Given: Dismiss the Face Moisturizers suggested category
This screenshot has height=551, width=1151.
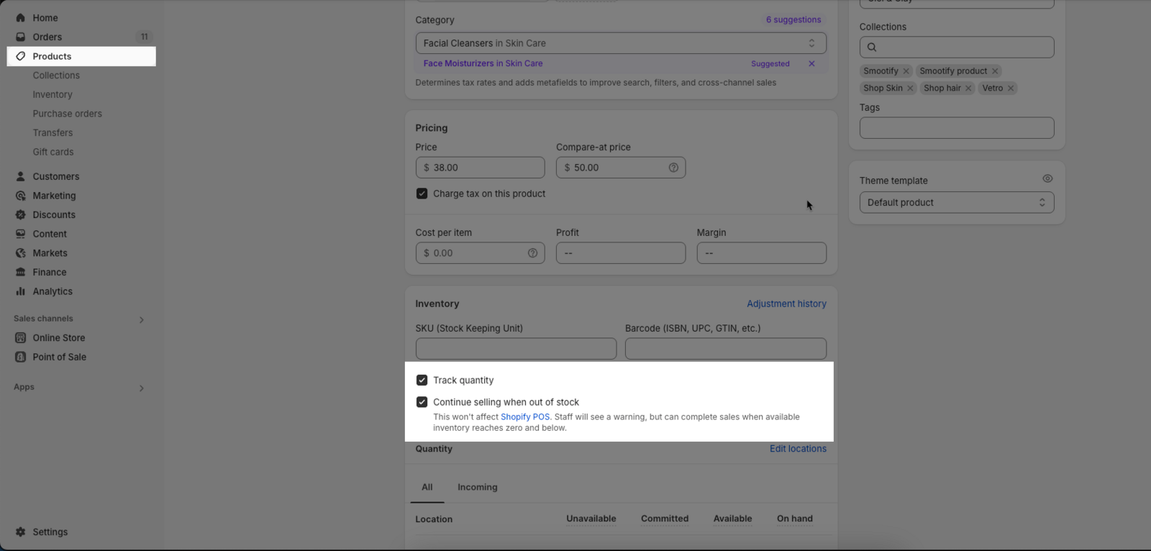Looking at the screenshot, I should point(811,64).
